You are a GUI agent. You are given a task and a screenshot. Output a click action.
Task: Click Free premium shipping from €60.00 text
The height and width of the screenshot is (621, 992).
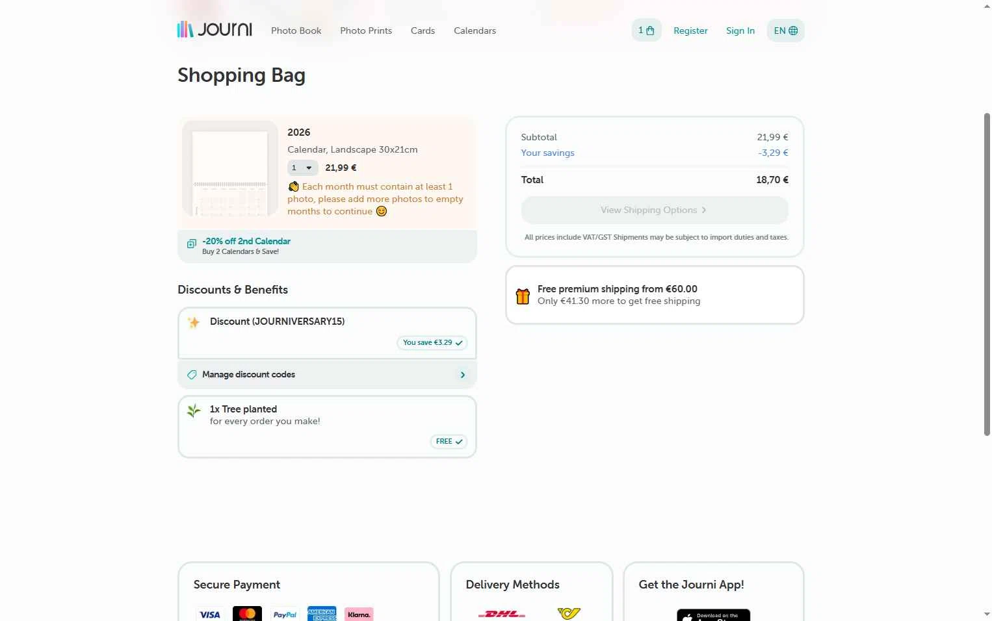[617, 289]
